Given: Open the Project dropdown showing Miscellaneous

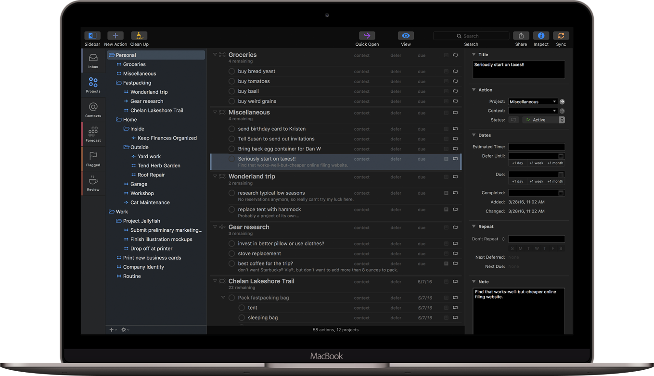Looking at the screenshot, I should (533, 101).
